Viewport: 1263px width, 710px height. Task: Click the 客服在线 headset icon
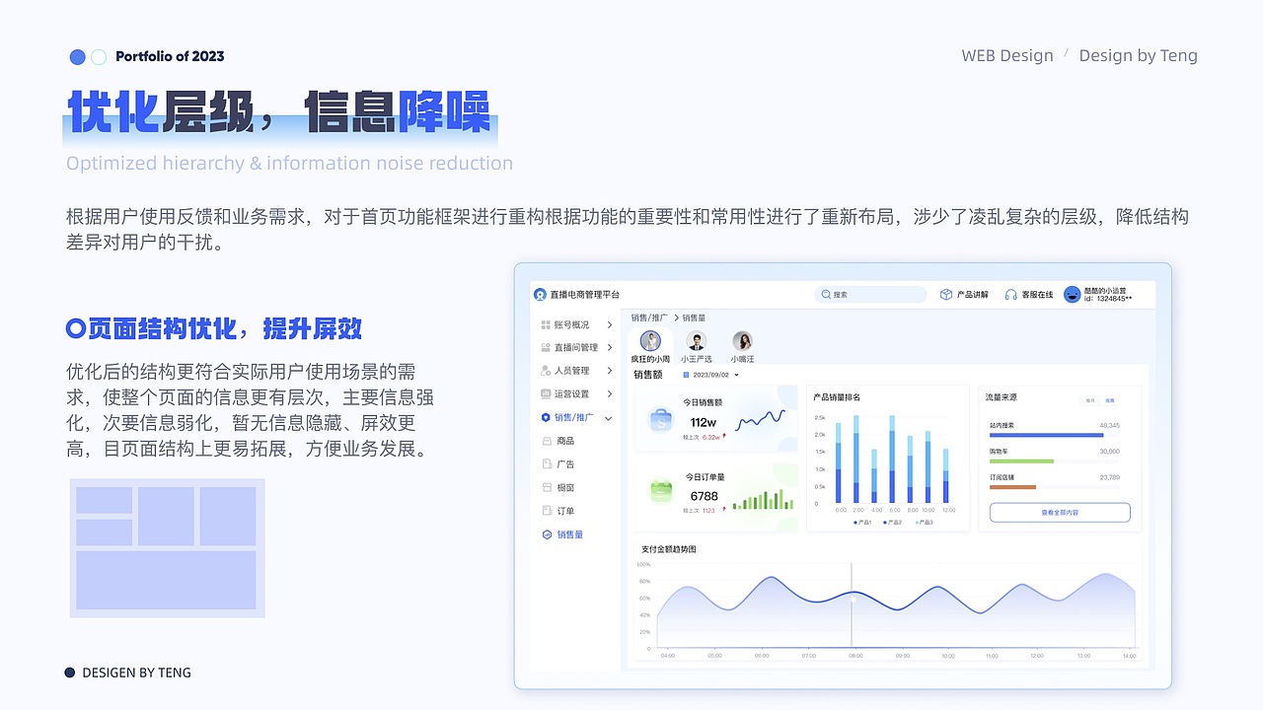pyautogui.click(x=1011, y=295)
